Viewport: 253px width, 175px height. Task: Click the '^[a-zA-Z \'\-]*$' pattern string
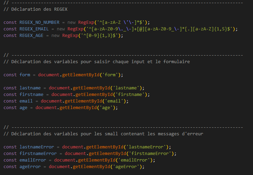121,22
